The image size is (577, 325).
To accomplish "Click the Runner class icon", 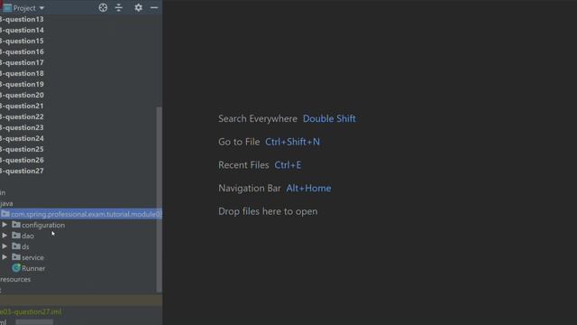I will (16, 268).
